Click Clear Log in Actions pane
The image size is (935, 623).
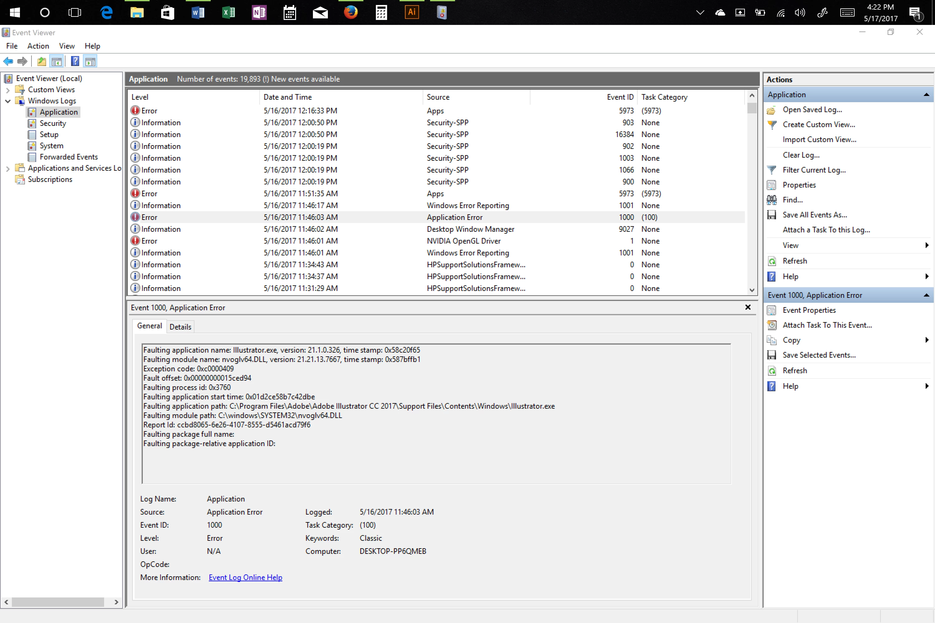coord(801,155)
